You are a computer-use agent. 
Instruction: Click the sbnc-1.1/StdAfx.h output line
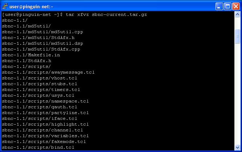click(x=26, y=61)
